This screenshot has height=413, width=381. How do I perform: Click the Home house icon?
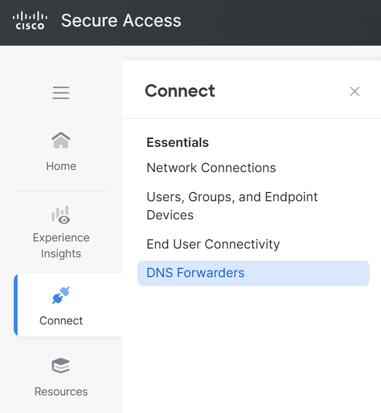(61, 141)
